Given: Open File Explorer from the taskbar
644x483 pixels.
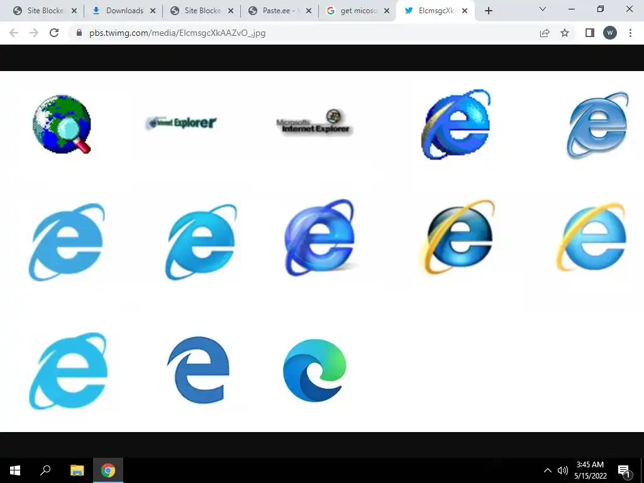Looking at the screenshot, I should click(77, 470).
